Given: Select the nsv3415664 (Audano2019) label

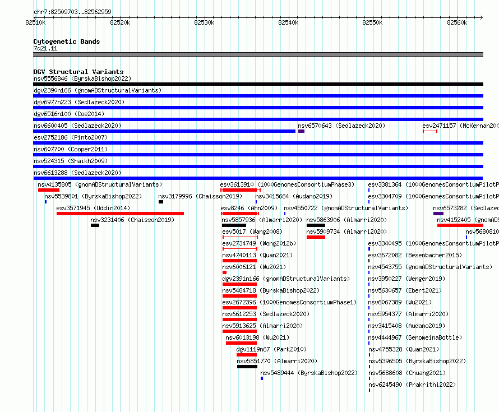Looking at the screenshot, I should click(x=294, y=196).
